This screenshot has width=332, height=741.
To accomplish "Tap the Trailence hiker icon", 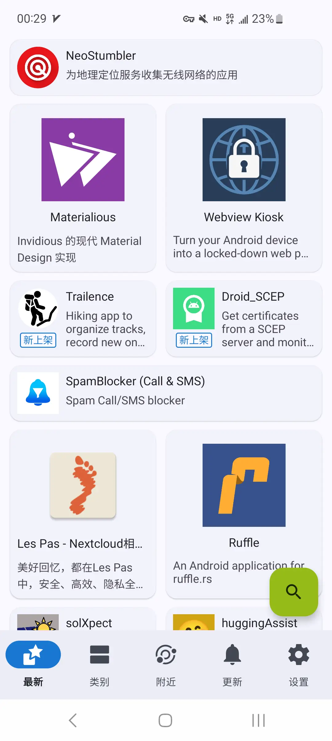I will 38,308.
